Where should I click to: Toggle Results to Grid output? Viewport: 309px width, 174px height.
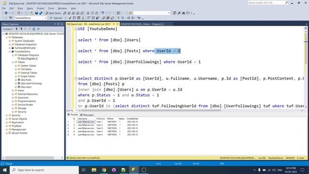point(108,18)
